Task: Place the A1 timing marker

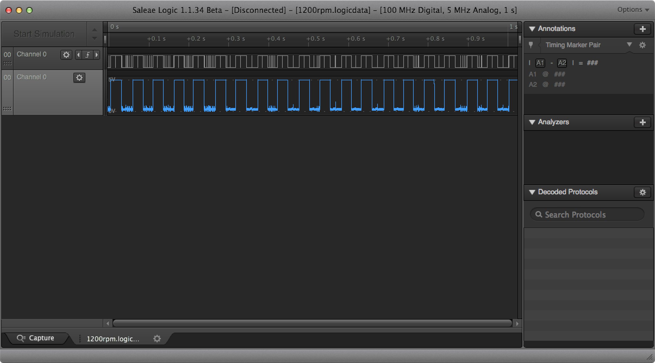Action: pos(540,63)
